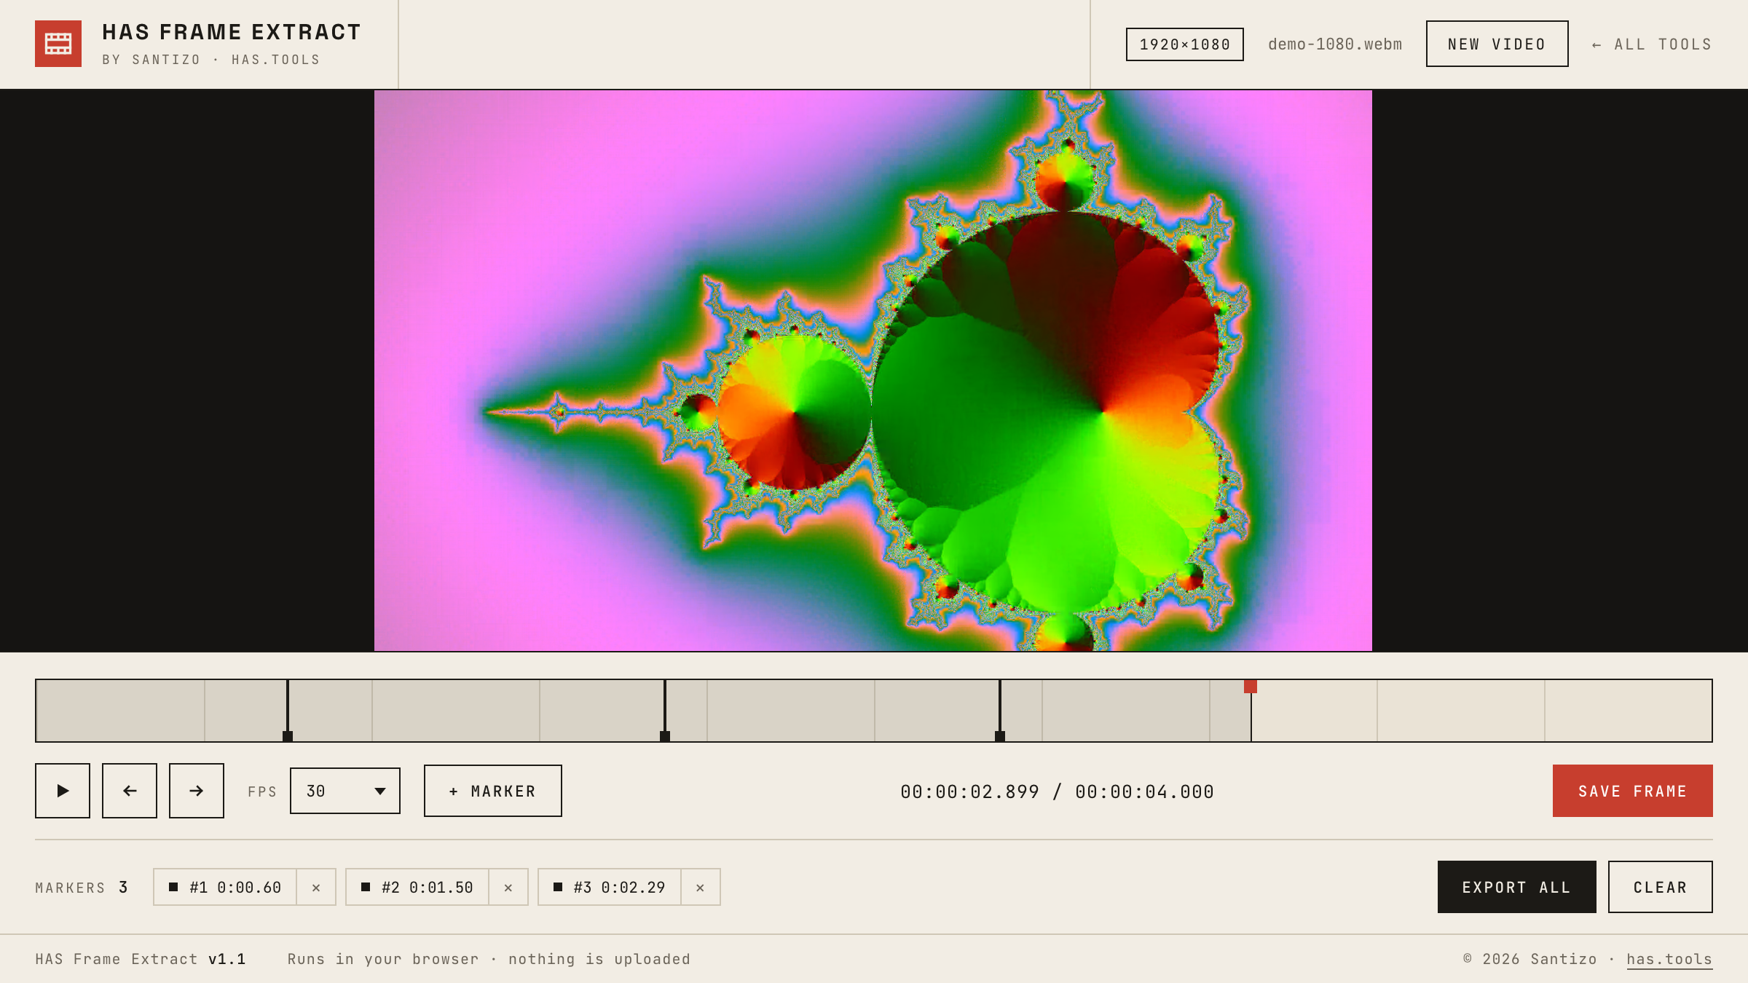The width and height of the screenshot is (1748, 983).
Task: Step forward one frame
Action: (x=197, y=791)
